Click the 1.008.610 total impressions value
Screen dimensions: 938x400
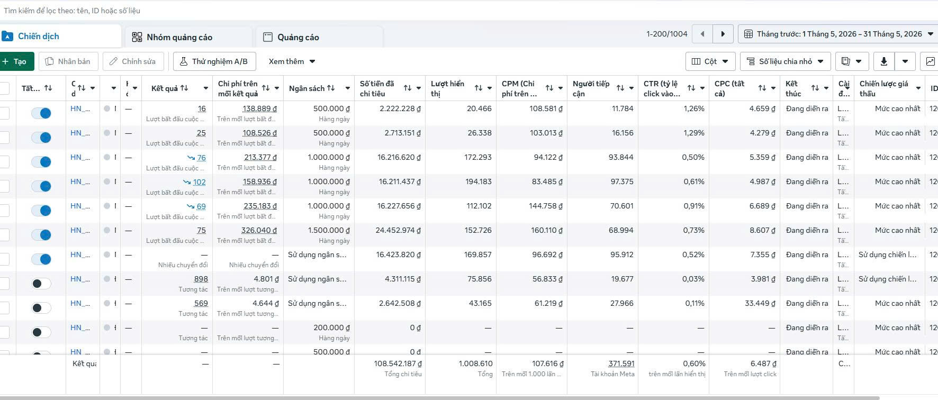click(475, 363)
